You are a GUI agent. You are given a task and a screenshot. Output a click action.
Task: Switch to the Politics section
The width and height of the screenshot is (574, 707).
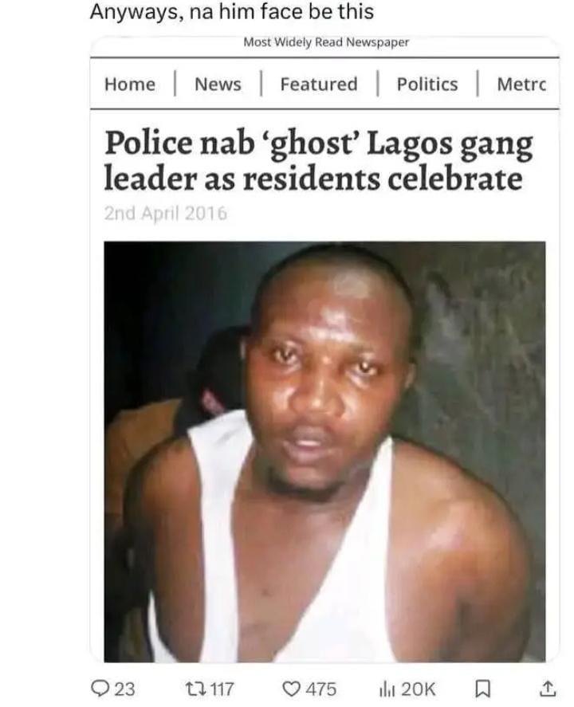(427, 84)
